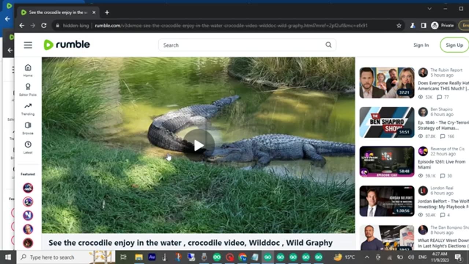Open Trending in the sidebar
Image resolution: width=469 pixels, height=264 pixels.
click(28, 109)
